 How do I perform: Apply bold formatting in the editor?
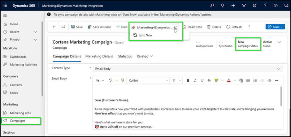(x=188, y=80)
